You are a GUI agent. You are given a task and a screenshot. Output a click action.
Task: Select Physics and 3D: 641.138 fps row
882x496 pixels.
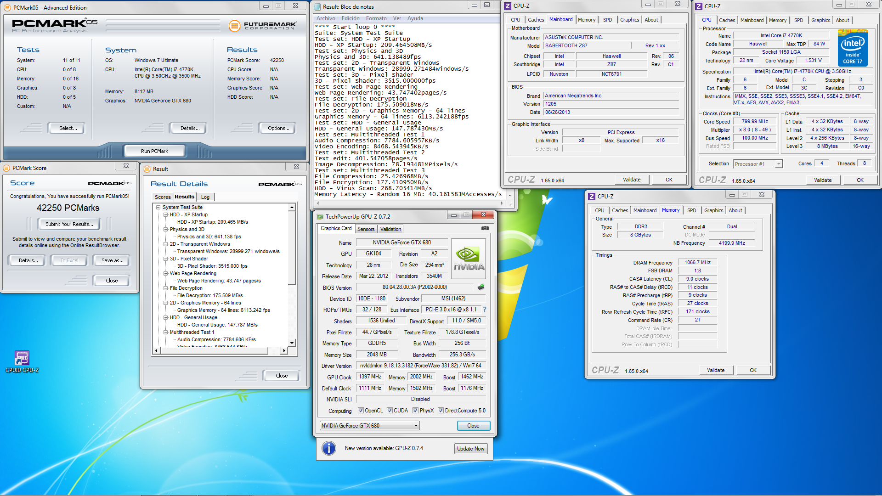[x=209, y=237]
